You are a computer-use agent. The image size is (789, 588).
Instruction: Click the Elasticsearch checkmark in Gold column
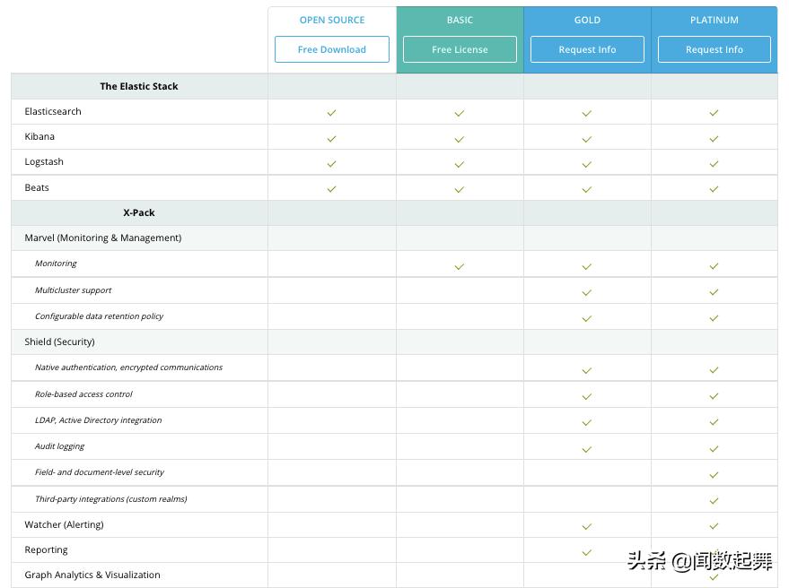point(587,113)
